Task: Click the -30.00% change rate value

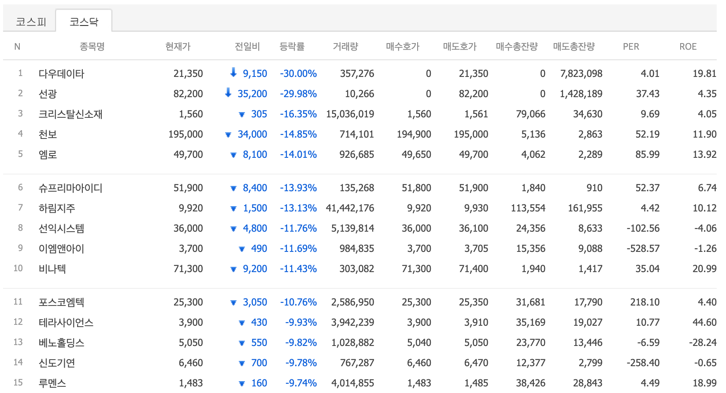Action: pos(298,73)
